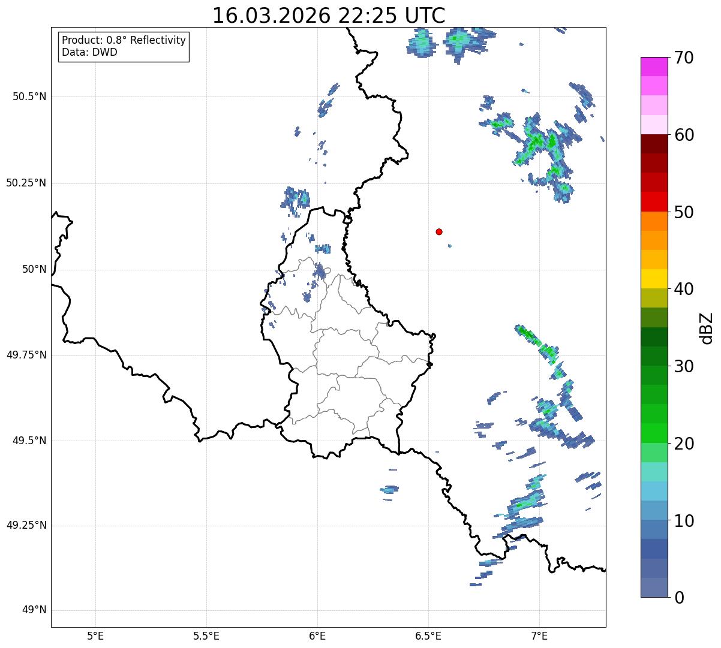
Task: Pick the yellow swatch just above 40
Action: pyautogui.click(x=654, y=279)
